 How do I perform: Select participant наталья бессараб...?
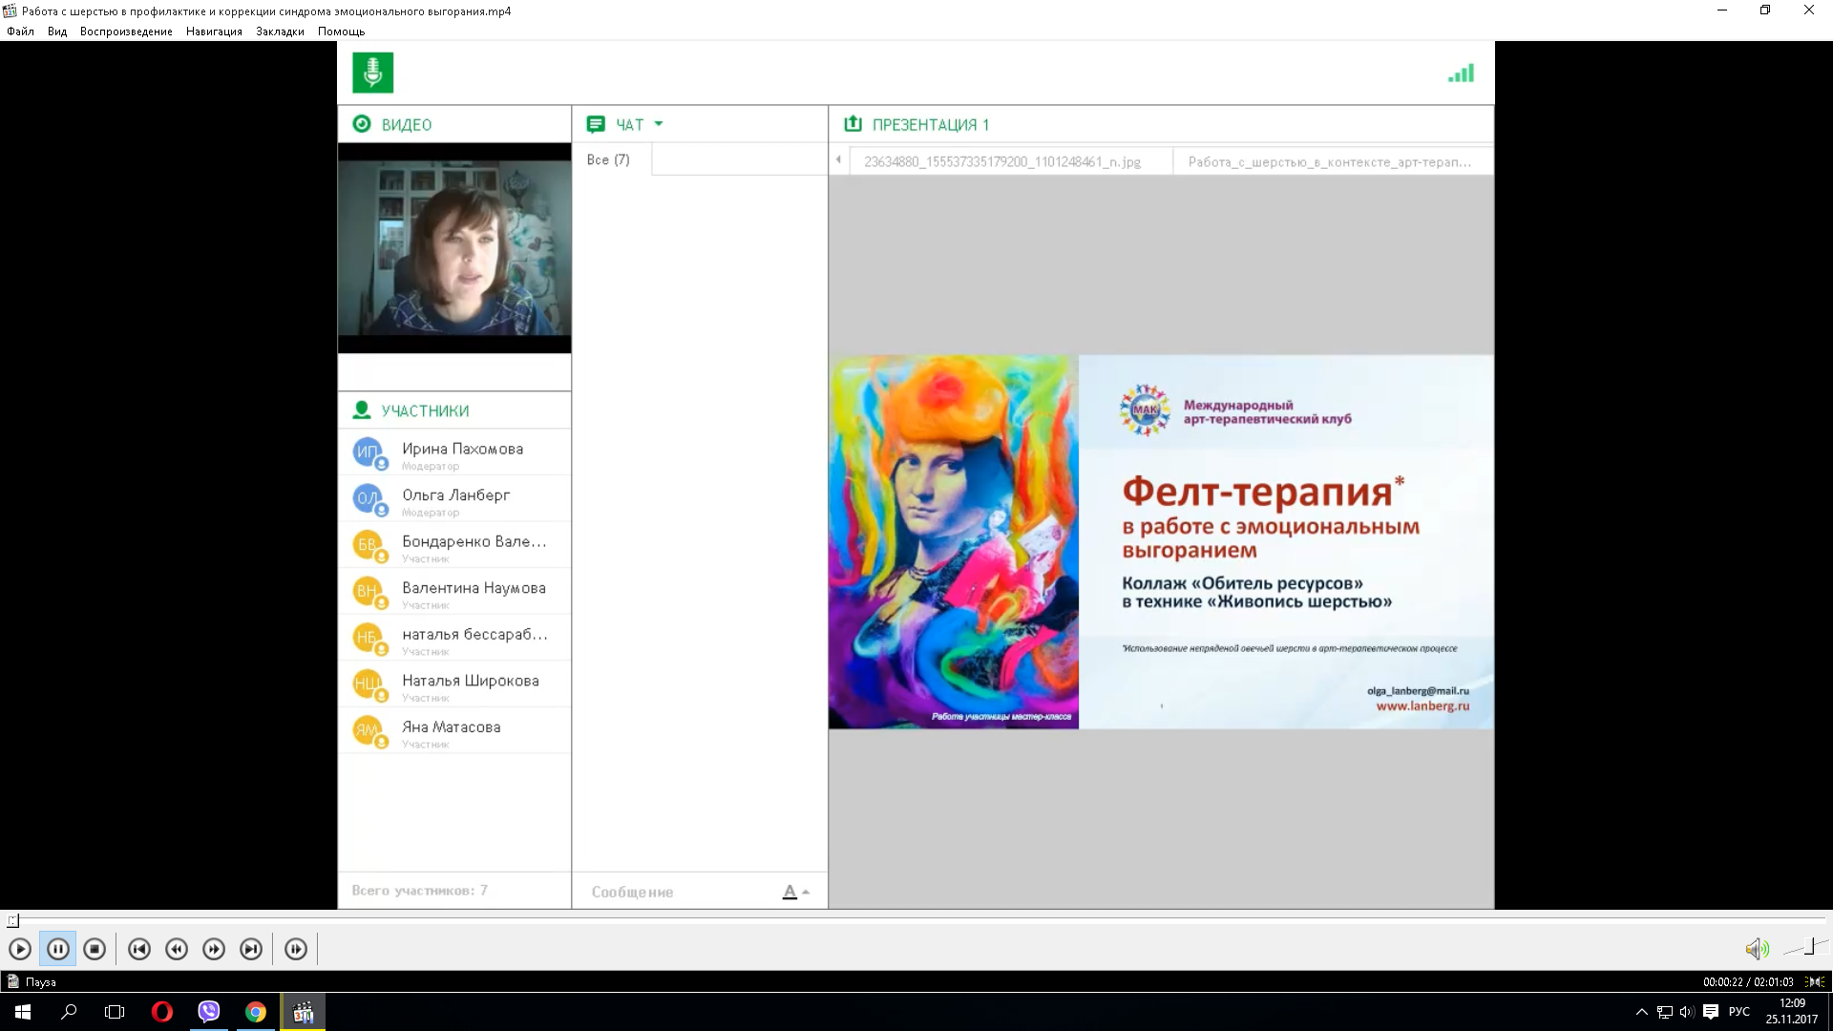(x=454, y=638)
